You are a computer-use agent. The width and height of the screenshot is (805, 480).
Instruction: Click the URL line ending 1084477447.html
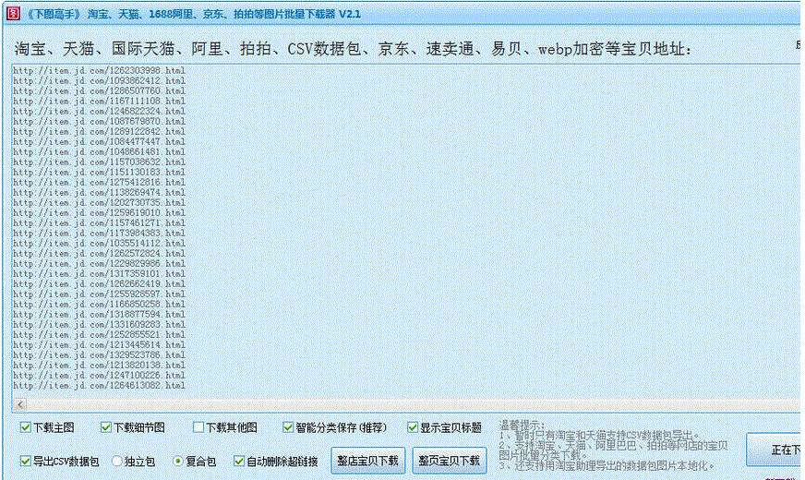pos(99,141)
